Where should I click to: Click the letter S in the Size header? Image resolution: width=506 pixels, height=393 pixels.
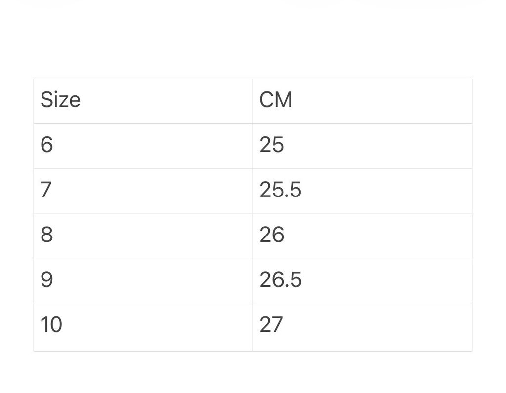pos(46,100)
